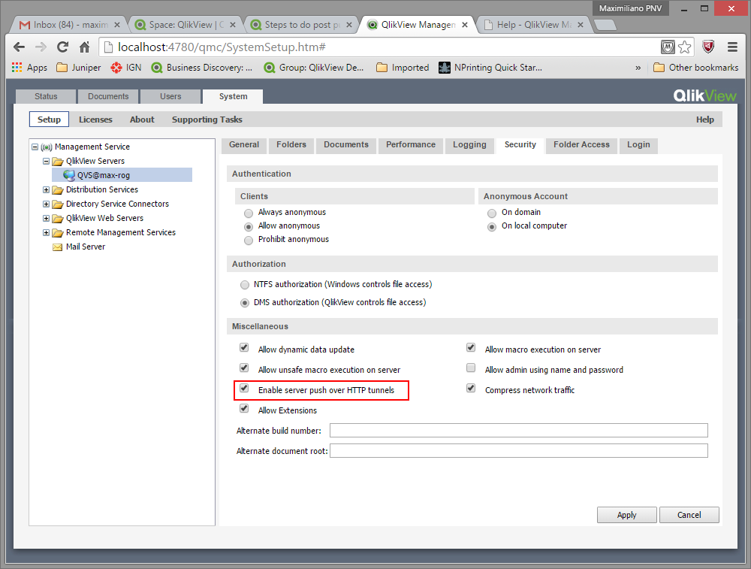751x569 pixels.
Task: Toggle Allow macro execution on server
Action: pos(471,347)
